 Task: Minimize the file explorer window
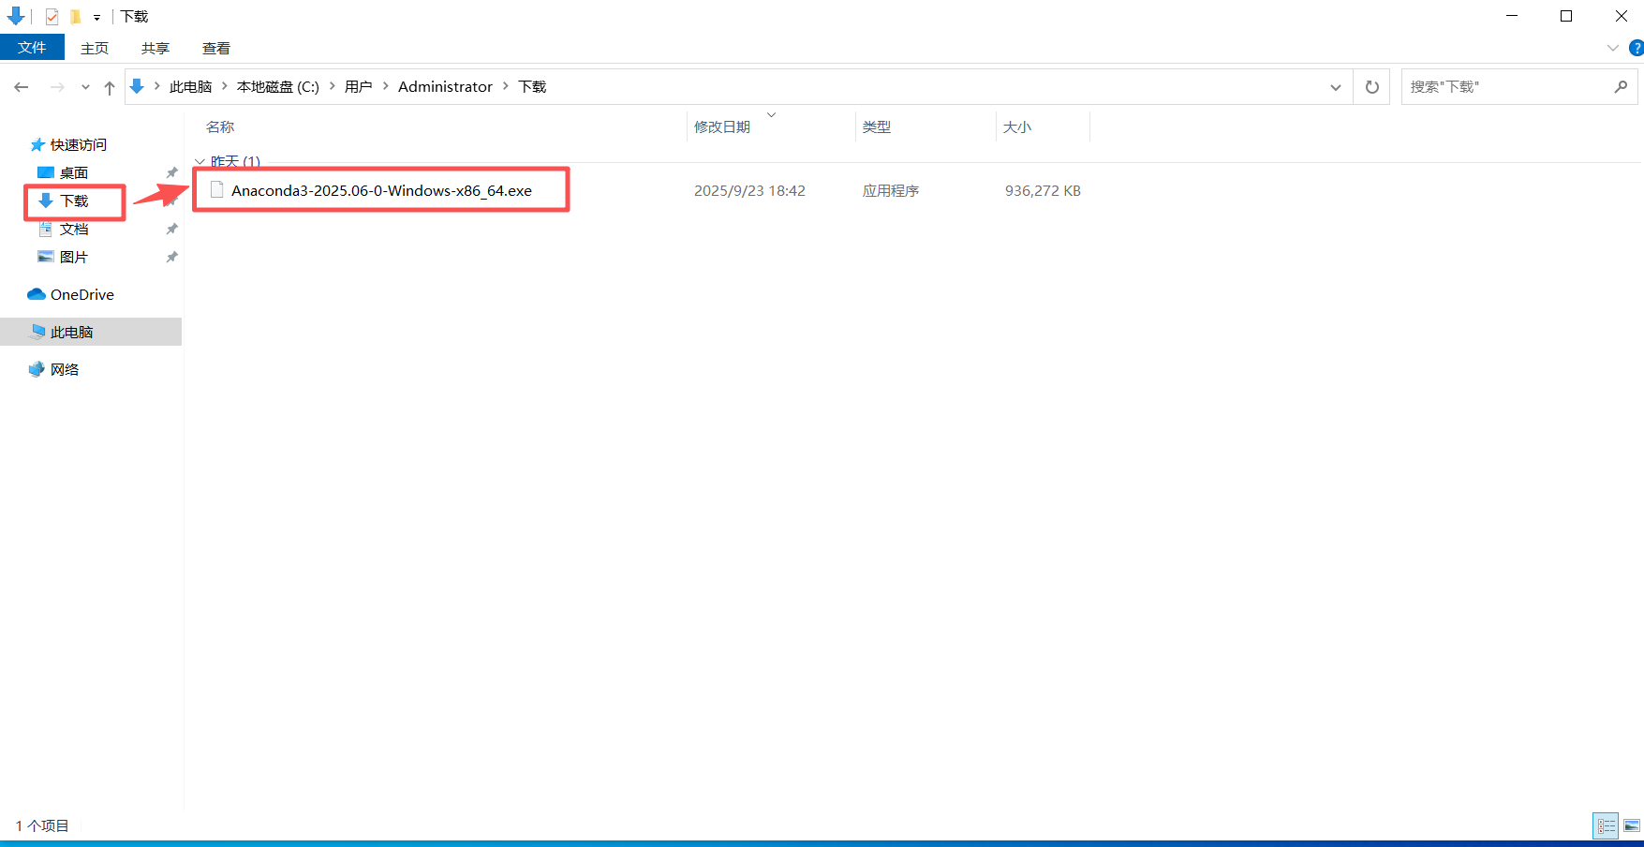pyautogui.click(x=1512, y=16)
